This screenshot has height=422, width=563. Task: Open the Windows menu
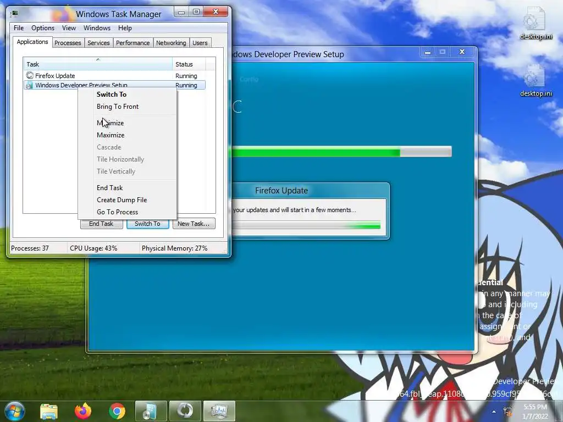pos(97,28)
